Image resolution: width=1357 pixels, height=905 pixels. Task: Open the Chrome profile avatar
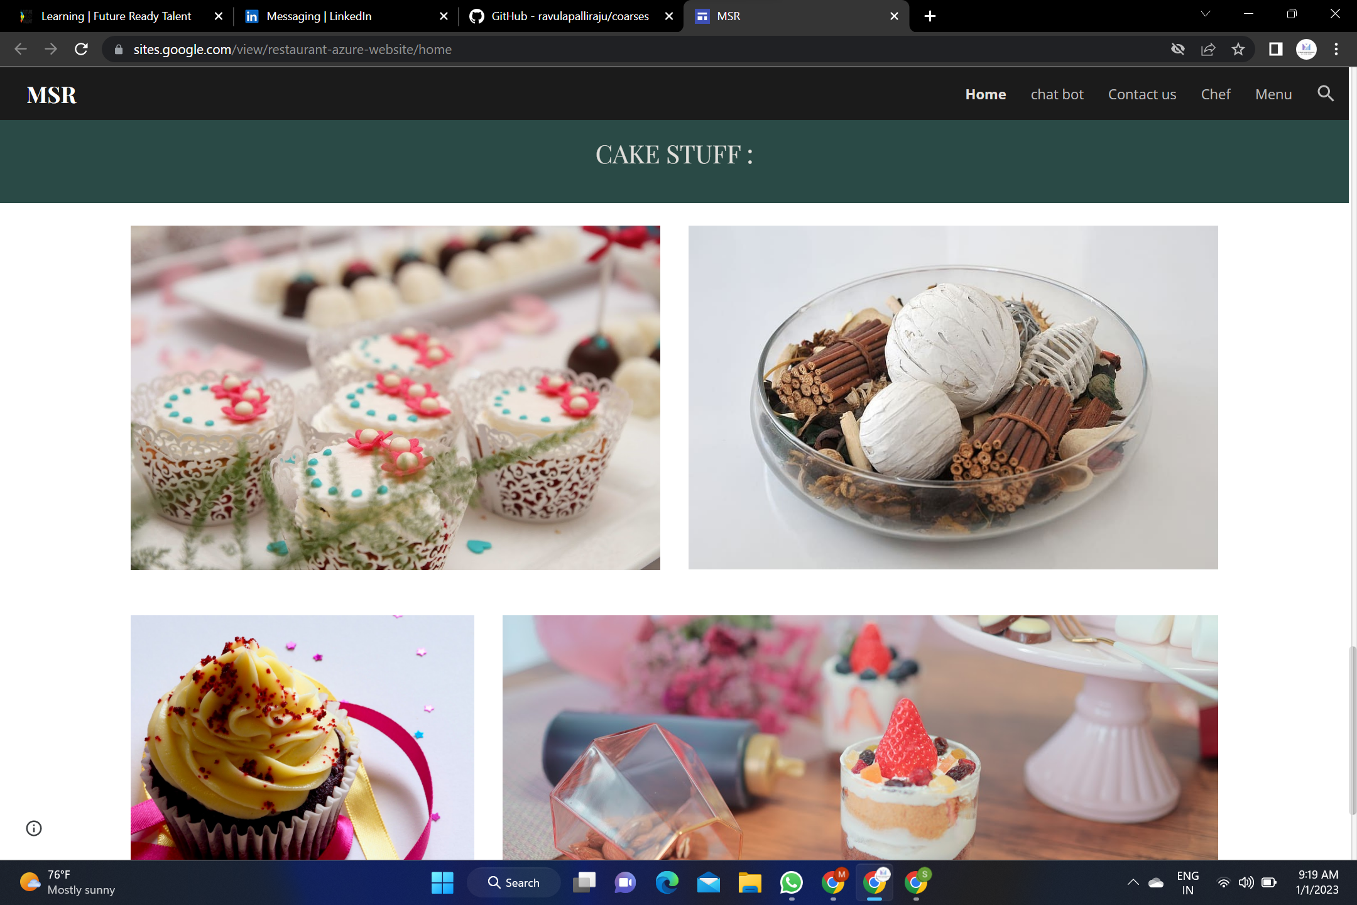(x=1306, y=49)
